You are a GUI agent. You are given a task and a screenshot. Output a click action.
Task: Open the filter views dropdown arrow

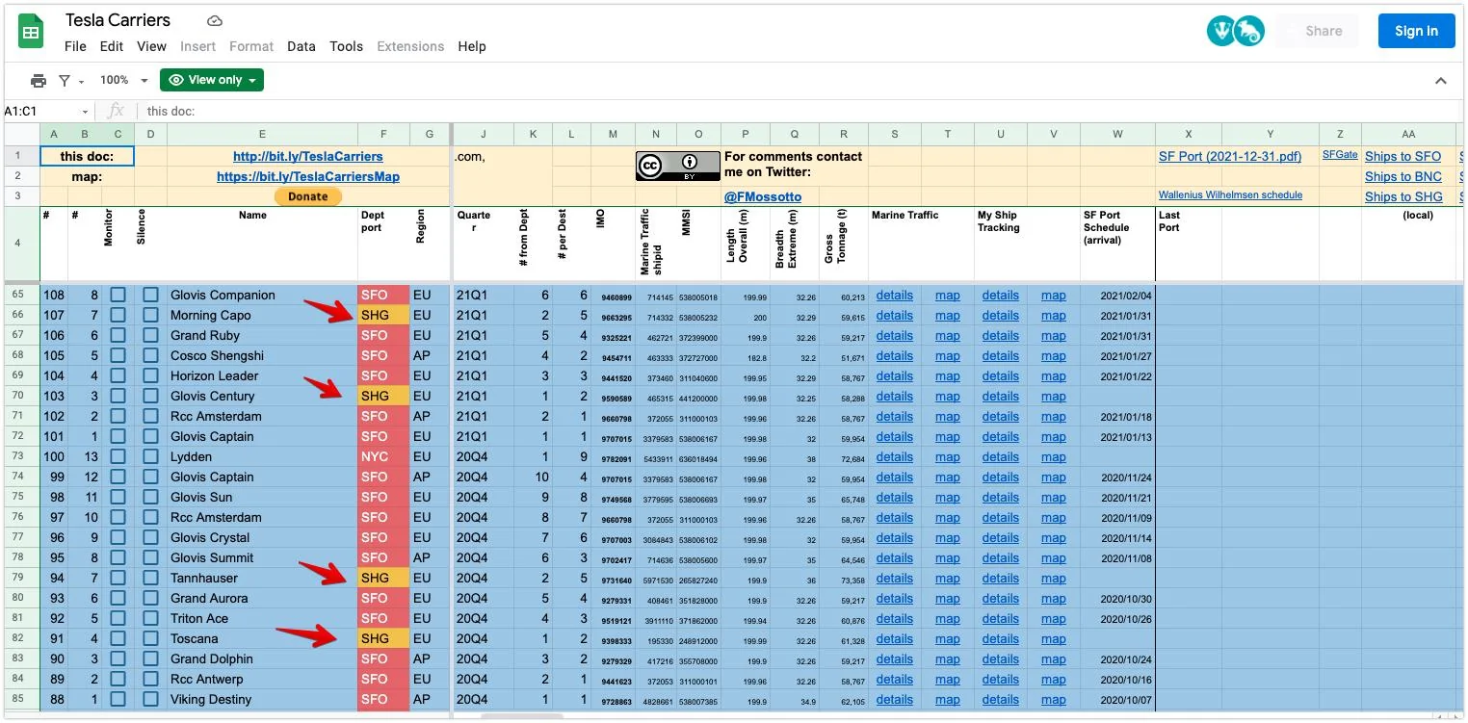tap(82, 81)
